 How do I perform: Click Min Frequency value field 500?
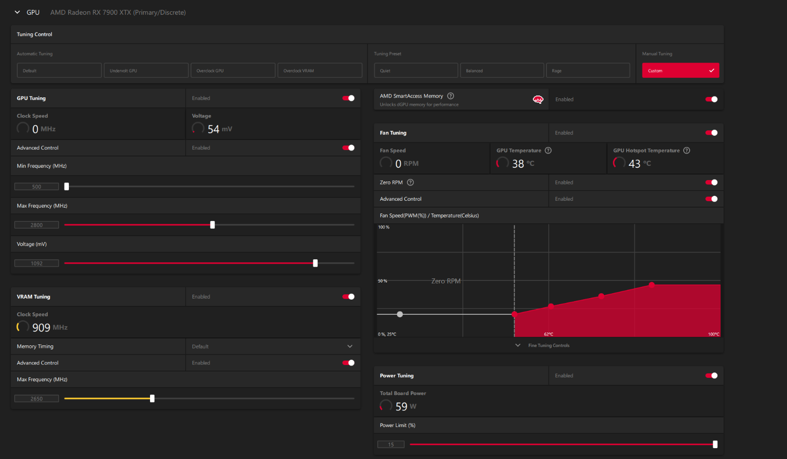point(36,186)
